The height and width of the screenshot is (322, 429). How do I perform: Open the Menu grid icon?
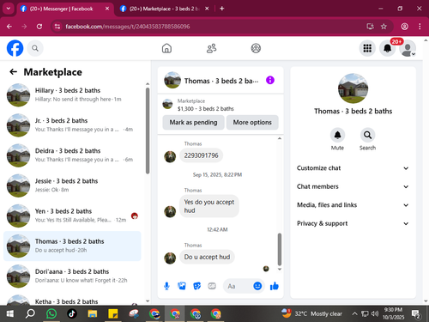click(367, 48)
